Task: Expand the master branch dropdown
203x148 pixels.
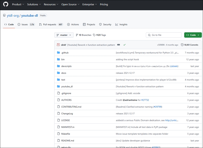Action: 64,35
